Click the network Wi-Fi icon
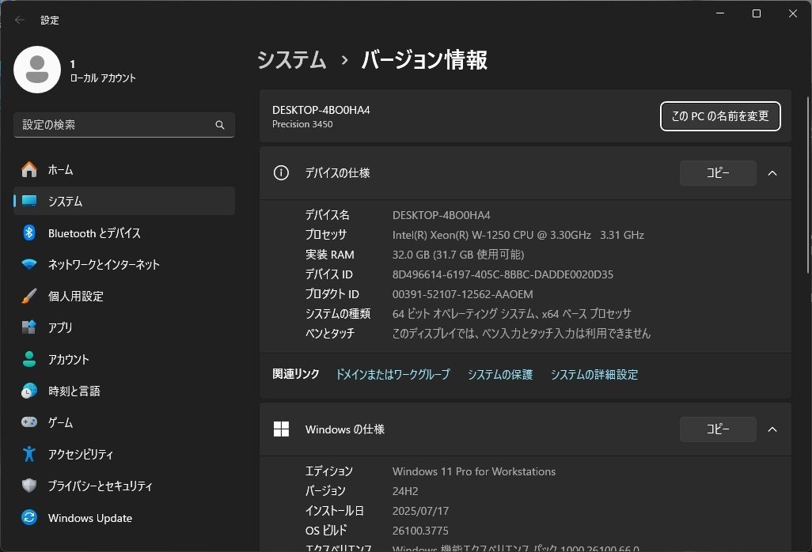The height and width of the screenshot is (552, 812). click(29, 264)
